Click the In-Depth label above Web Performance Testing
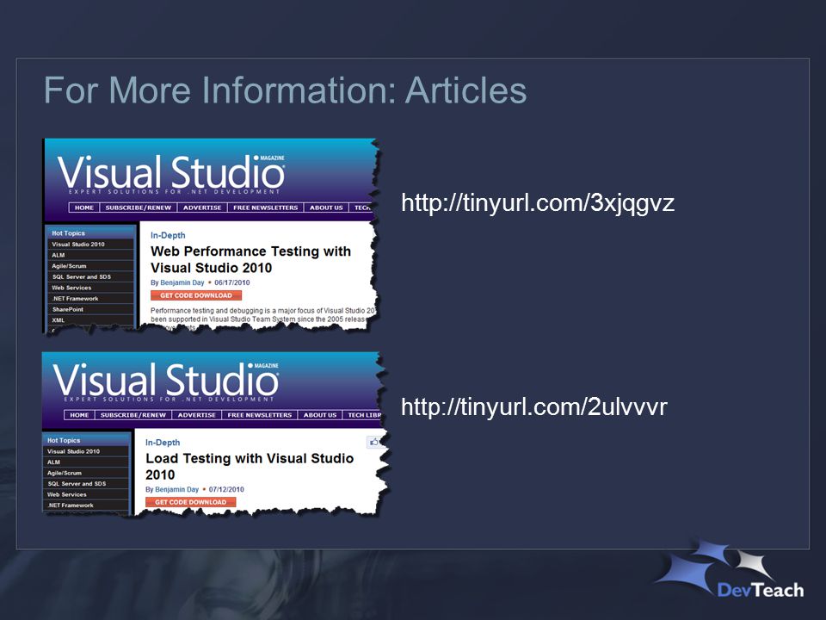 point(168,235)
